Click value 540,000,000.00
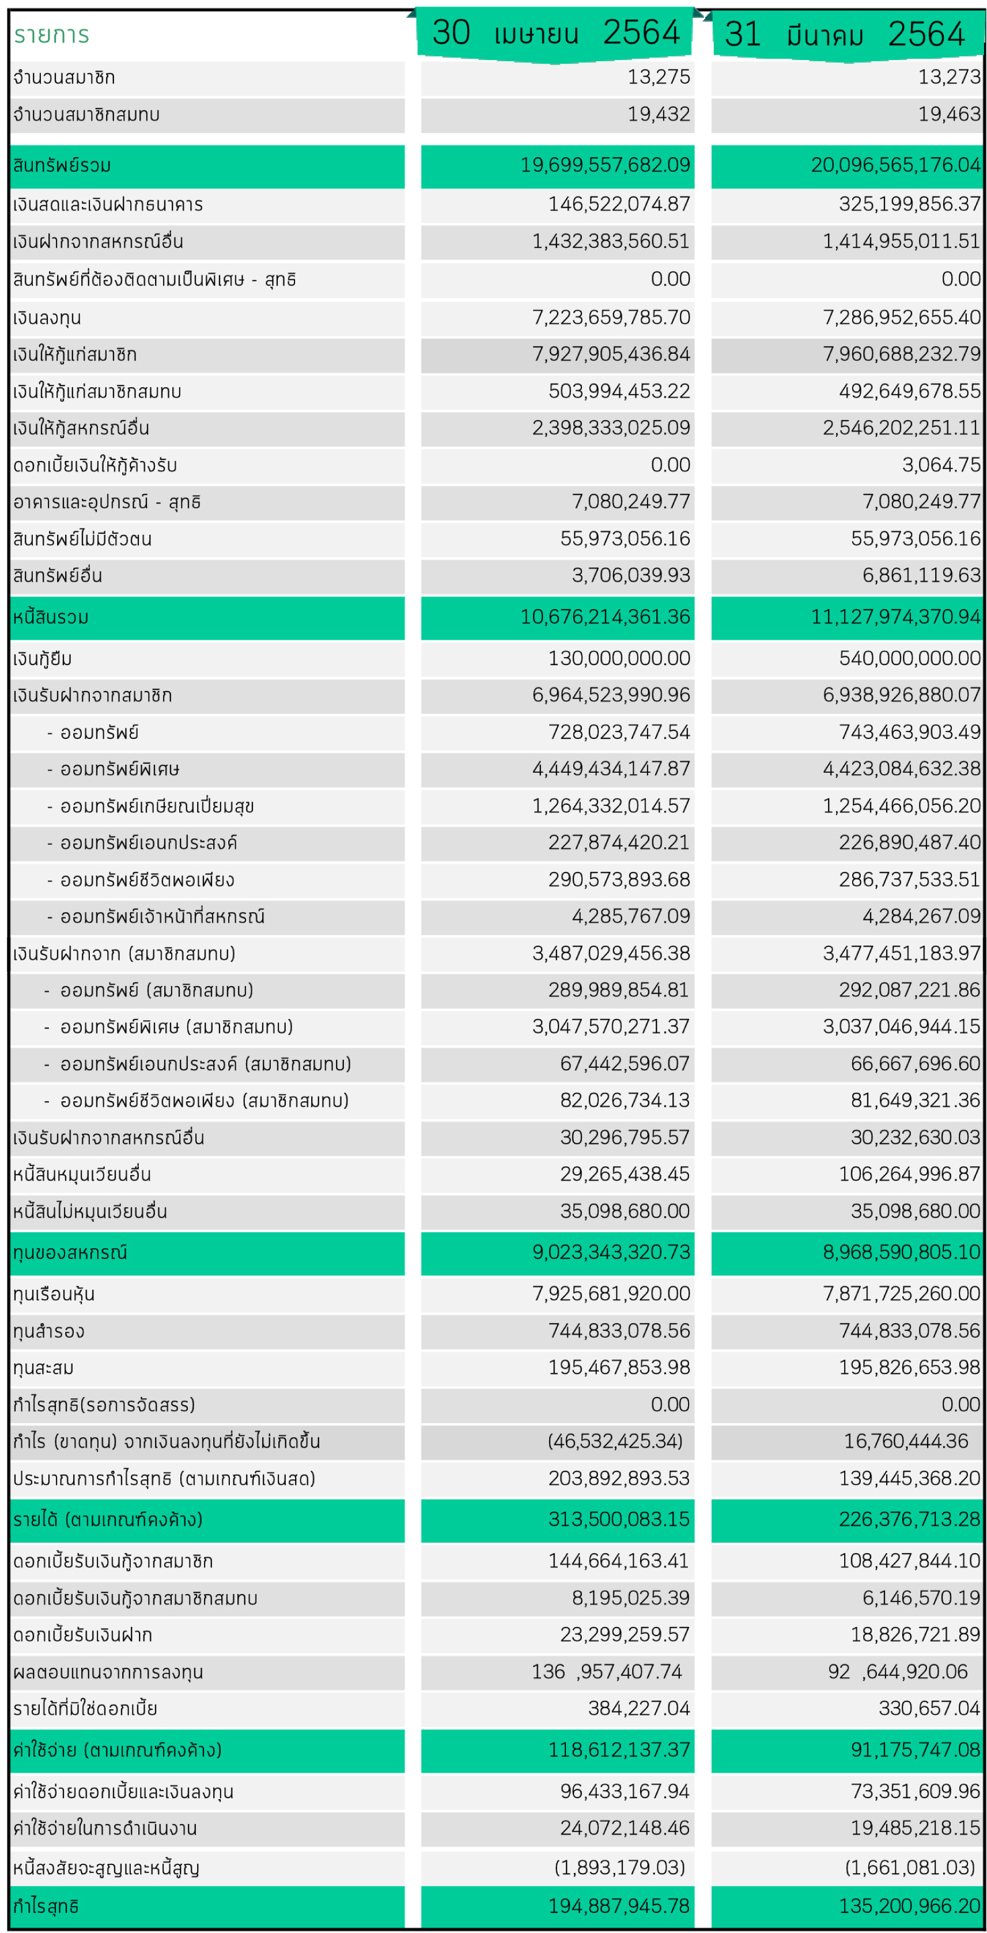The height and width of the screenshot is (1933, 987). coord(910,658)
